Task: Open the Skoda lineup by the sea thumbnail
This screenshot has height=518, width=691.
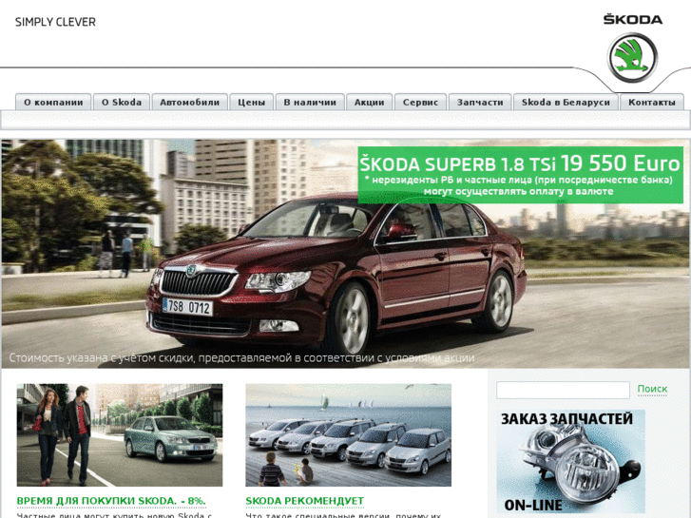Action: point(348,435)
